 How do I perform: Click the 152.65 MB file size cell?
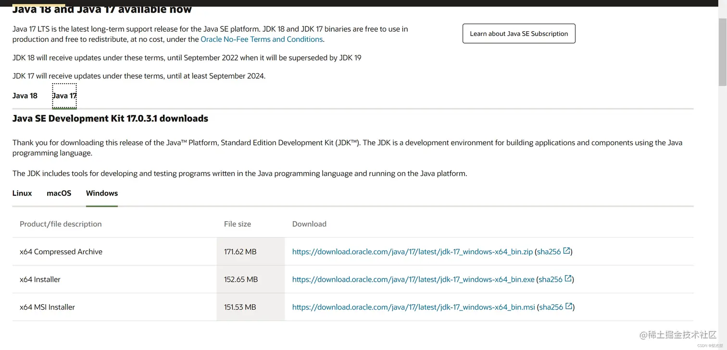pos(251,279)
